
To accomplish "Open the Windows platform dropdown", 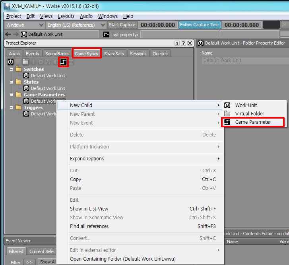I will click(25, 25).
